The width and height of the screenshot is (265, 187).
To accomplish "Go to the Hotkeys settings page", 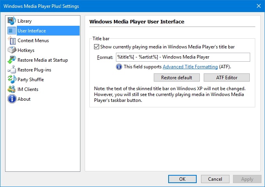I will point(26,50).
